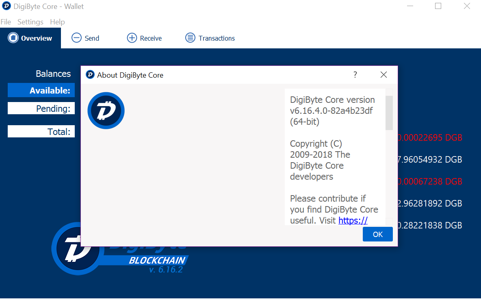The image size is (481, 300).
Task: Select the Transactions list icon
Action: click(190, 37)
